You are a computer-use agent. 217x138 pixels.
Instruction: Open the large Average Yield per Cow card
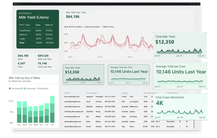pos(180,75)
